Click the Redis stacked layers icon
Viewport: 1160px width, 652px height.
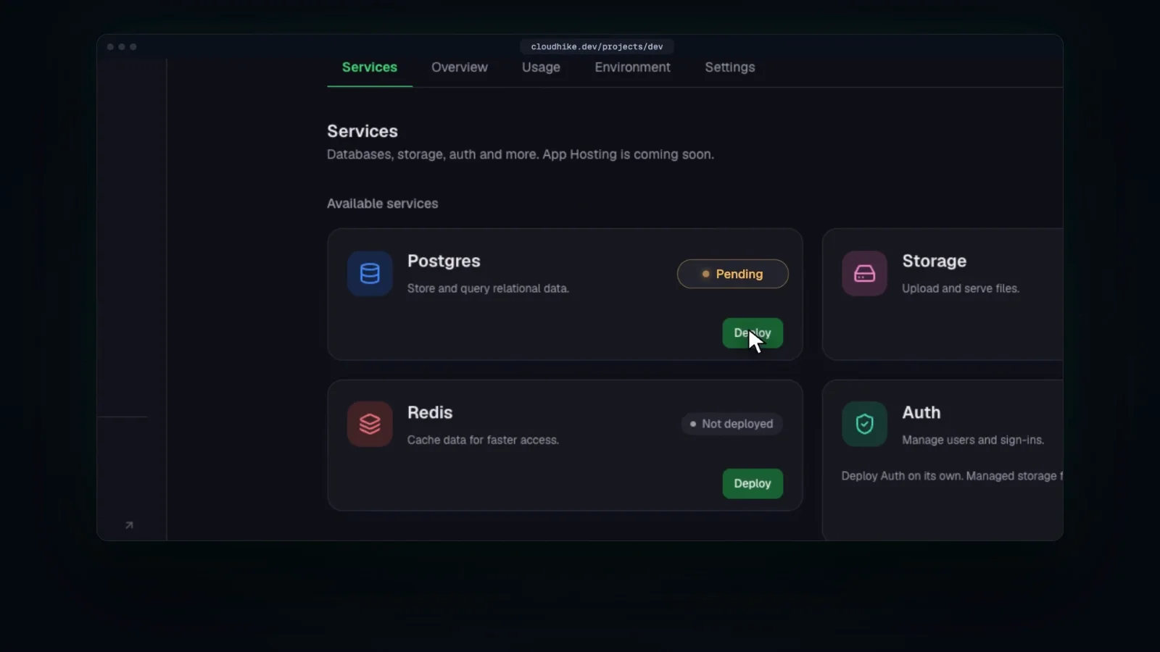coord(370,425)
